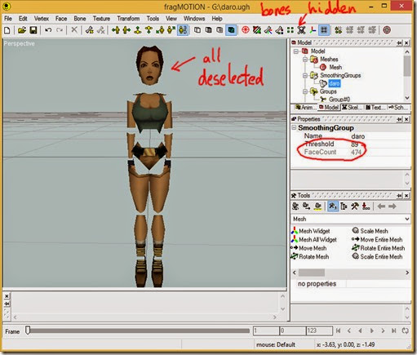The image size is (417, 355).
Task: Open the Bone menu
Action: [x=80, y=19]
